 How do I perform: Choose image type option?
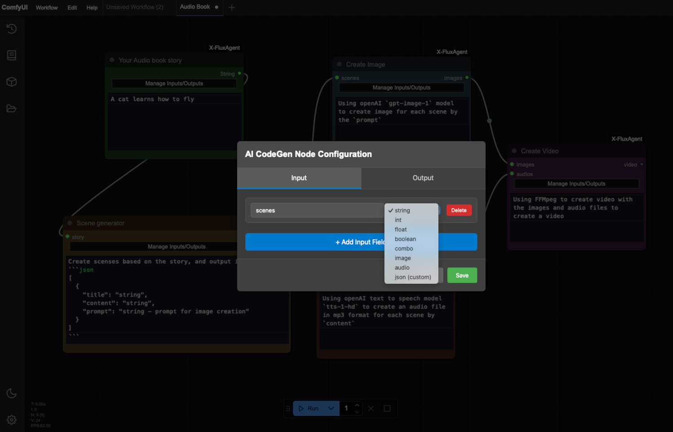pyautogui.click(x=403, y=258)
